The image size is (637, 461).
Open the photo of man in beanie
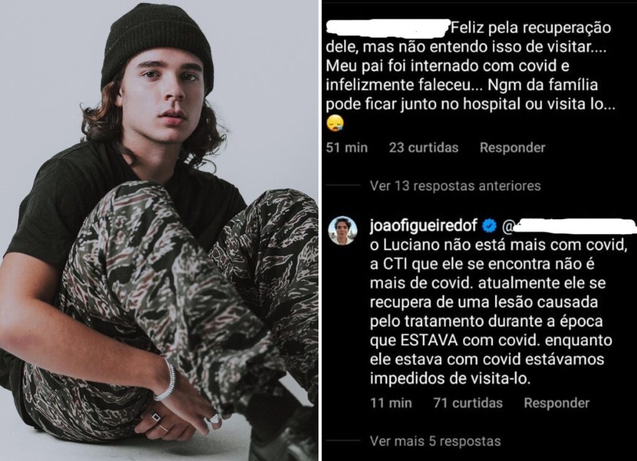(x=159, y=230)
